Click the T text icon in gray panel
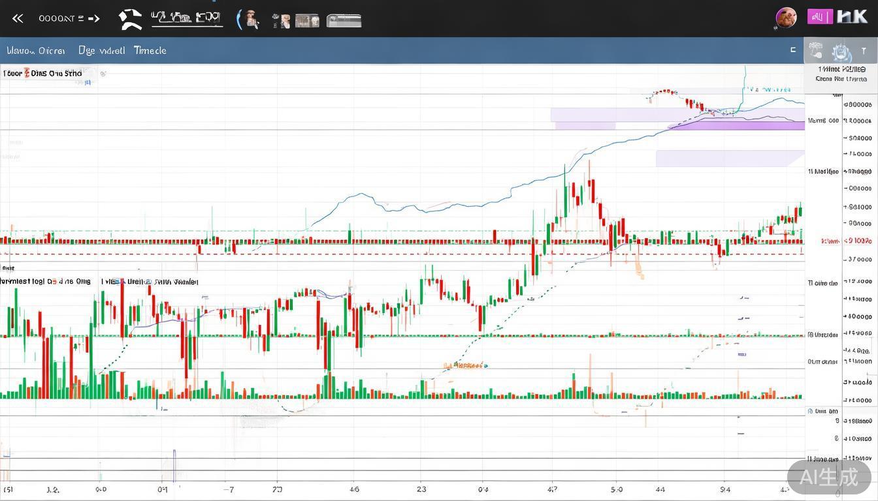The height and width of the screenshot is (501, 878). (863, 51)
